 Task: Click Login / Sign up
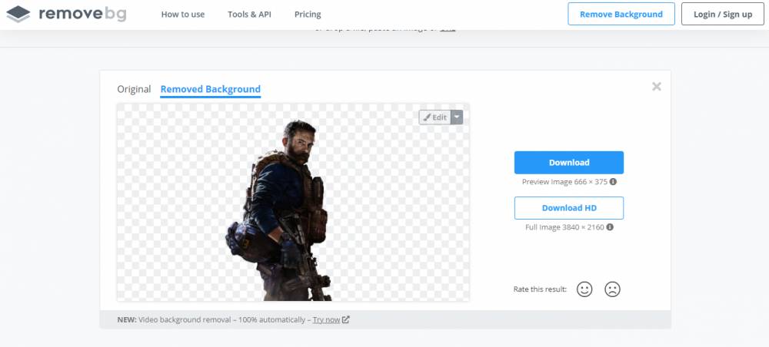[722, 14]
